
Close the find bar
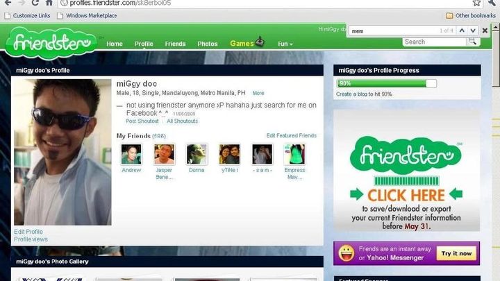485,31
